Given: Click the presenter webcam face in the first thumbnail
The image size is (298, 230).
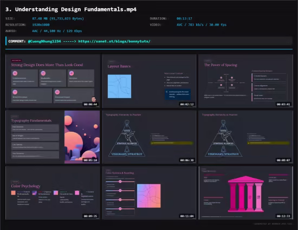Looking at the screenshot, I should [94, 99].
